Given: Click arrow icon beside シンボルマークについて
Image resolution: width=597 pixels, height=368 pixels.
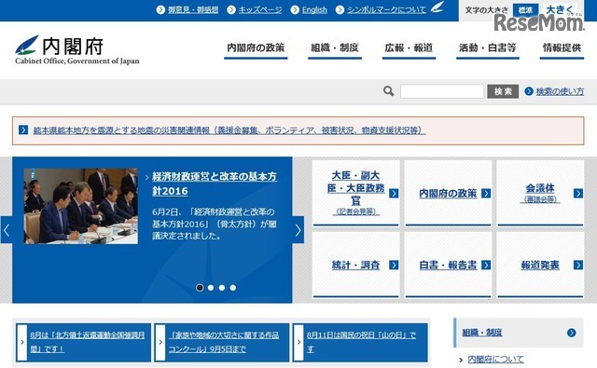Looking at the screenshot, I should [x=340, y=10].
